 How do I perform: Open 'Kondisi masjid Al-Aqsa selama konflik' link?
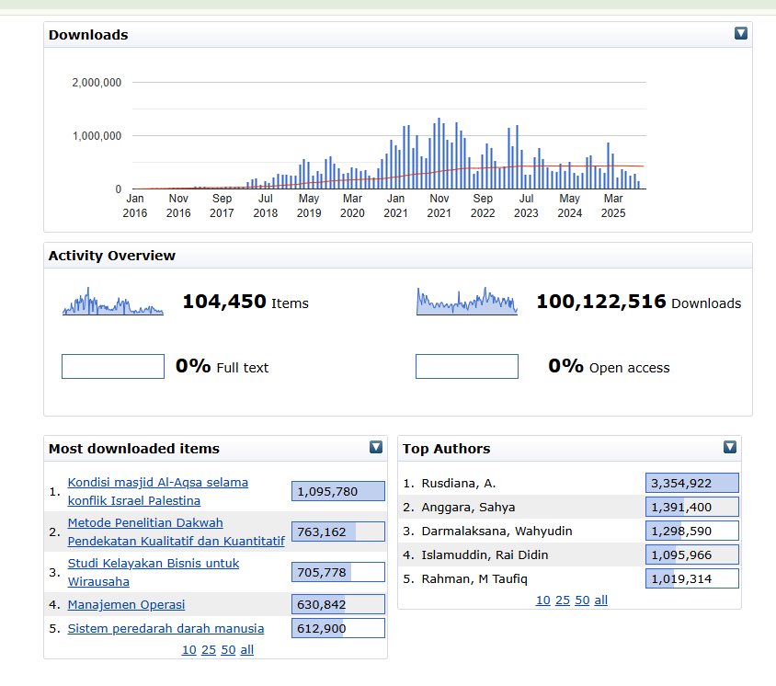pyautogui.click(x=157, y=483)
